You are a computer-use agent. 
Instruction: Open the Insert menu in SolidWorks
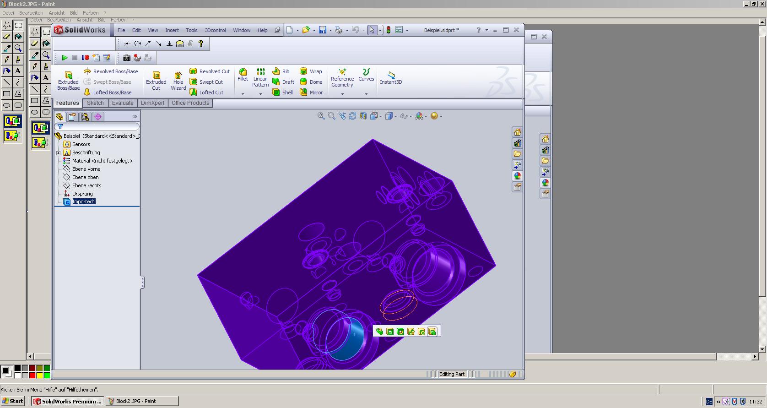coord(172,30)
